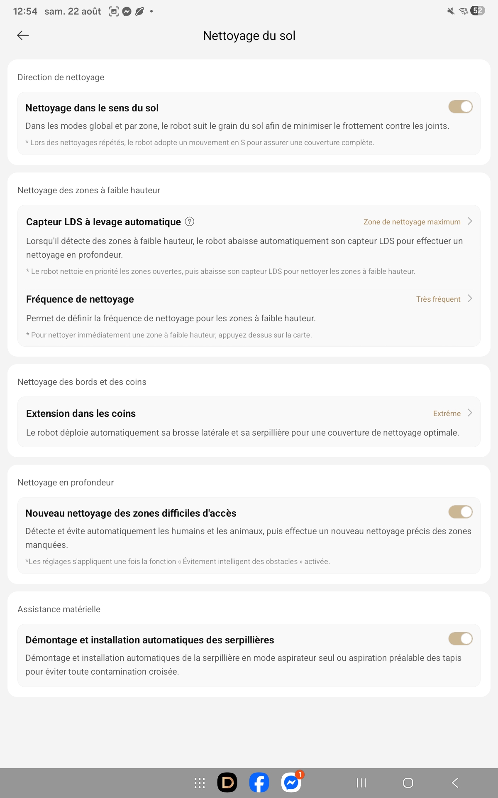The width and height of the screenshot is (498, 798).
Task: Open help icon beside Capteur LDS title
Action: (189, 222)
